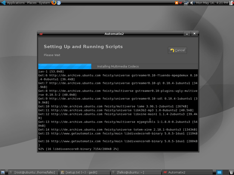This screenshot has width=234, height=175.
Task: Open the Places menu
Action: click(31, 3)
